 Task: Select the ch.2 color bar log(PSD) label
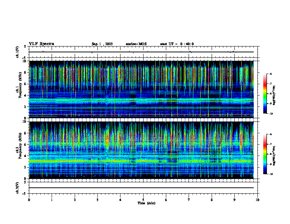(274, 156)
